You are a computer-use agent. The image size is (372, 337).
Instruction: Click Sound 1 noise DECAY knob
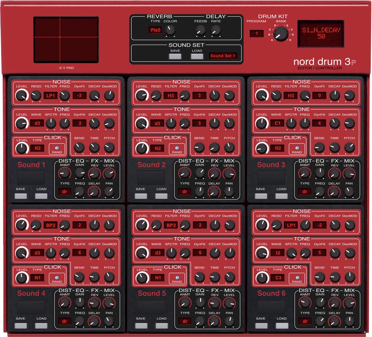tap(94, 96)
